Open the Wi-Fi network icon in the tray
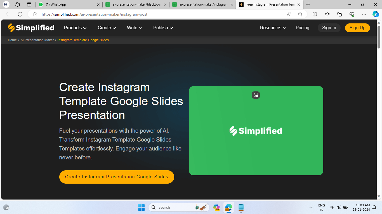The image size is (382, 214). tap(332, 207)
